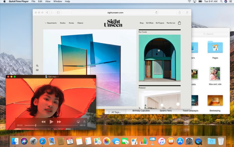Image resolution: width=234 pixels, height=147 pixels.
Task: Open Safari's share button
Action: pyautogui.click(x=180, y=13)
